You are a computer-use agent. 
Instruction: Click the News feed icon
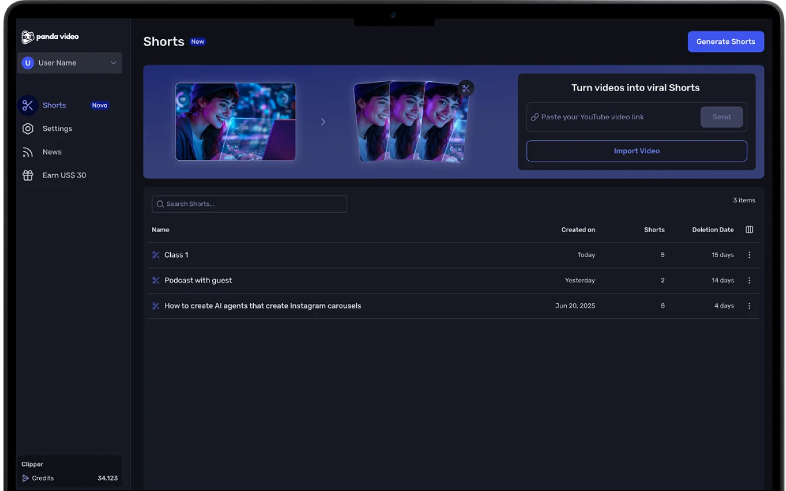pos(27,151)
